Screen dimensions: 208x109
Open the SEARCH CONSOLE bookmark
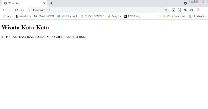coord(92,16)
